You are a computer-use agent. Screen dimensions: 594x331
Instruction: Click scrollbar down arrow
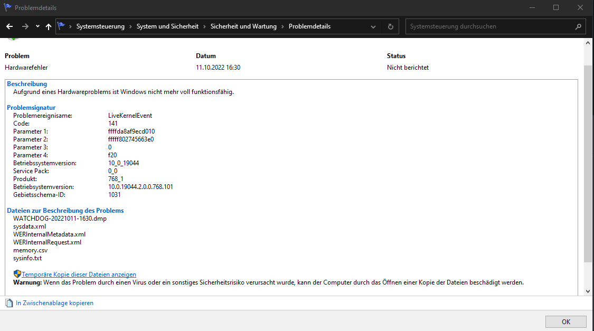coord(588,291)
